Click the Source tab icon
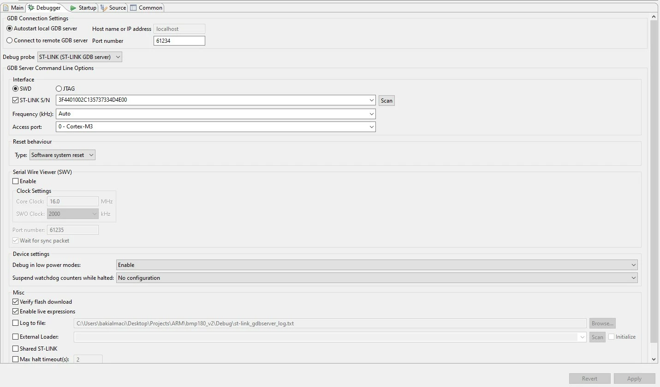This screenshot has width=660, height=387. pos(104,8)
